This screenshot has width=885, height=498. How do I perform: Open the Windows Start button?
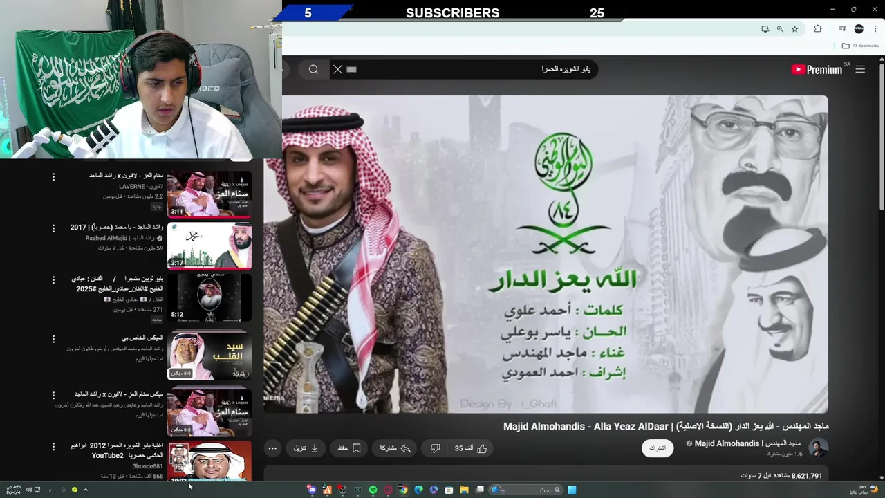[x=572, y=490]
